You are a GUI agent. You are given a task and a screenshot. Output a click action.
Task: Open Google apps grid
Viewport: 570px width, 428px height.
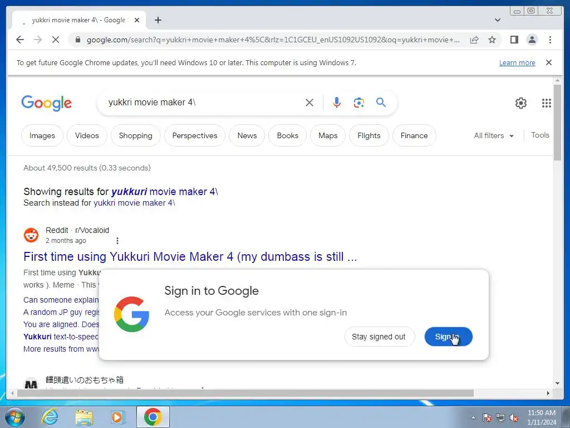point(547,103)
